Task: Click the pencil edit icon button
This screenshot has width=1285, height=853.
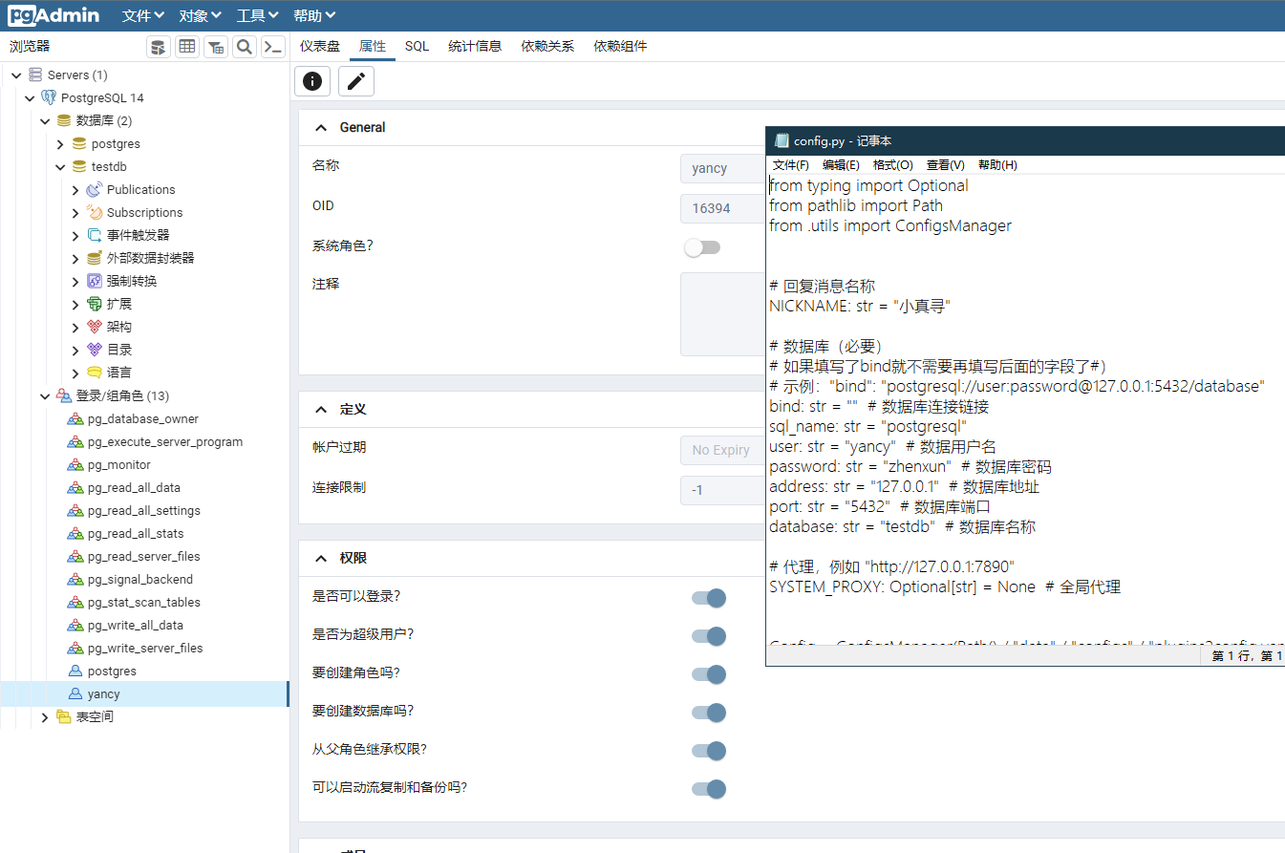Action: point(356,81)
